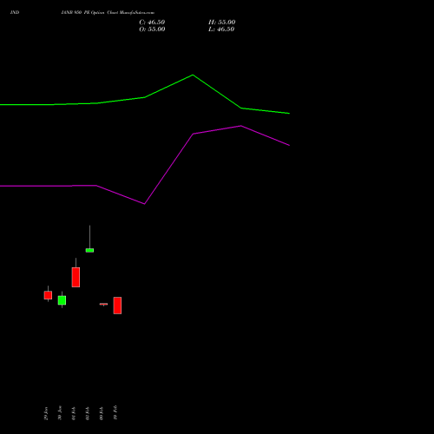Image resolution: width=434 pixels, height=434 pixels.
Task: Click the 29 Jan date axis label
Action: coord(46,413)
